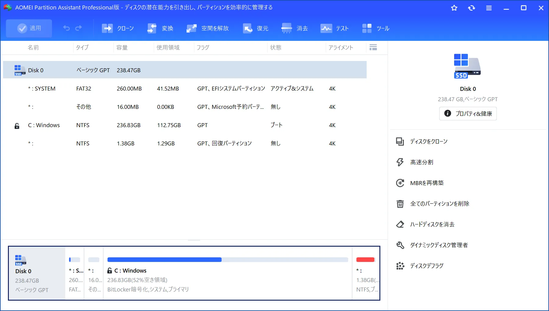
Task: Open the テスト (Test) tool
Action: pyautogui.click(x=326, y=28)
